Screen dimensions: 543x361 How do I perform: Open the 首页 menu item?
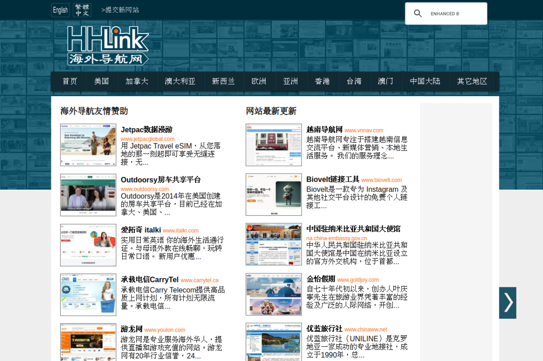point(70,81)
